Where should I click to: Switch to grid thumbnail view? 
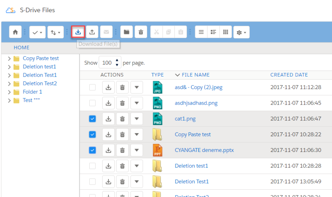click(225, 32)
